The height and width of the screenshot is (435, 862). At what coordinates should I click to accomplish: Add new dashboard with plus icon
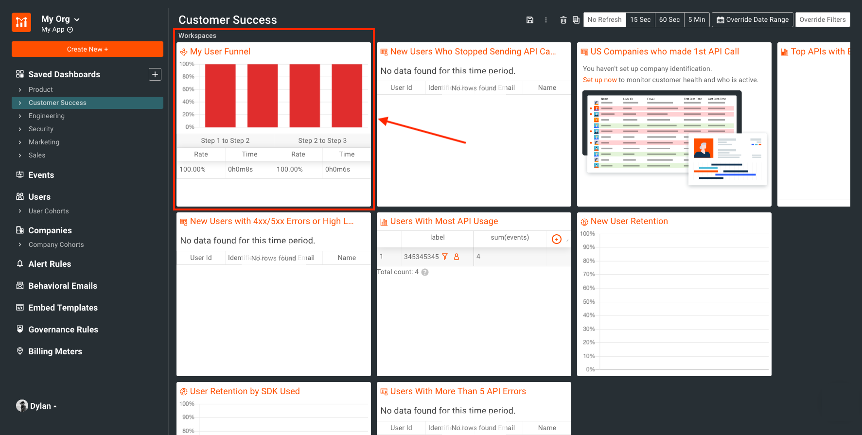(x=155, y=74)
